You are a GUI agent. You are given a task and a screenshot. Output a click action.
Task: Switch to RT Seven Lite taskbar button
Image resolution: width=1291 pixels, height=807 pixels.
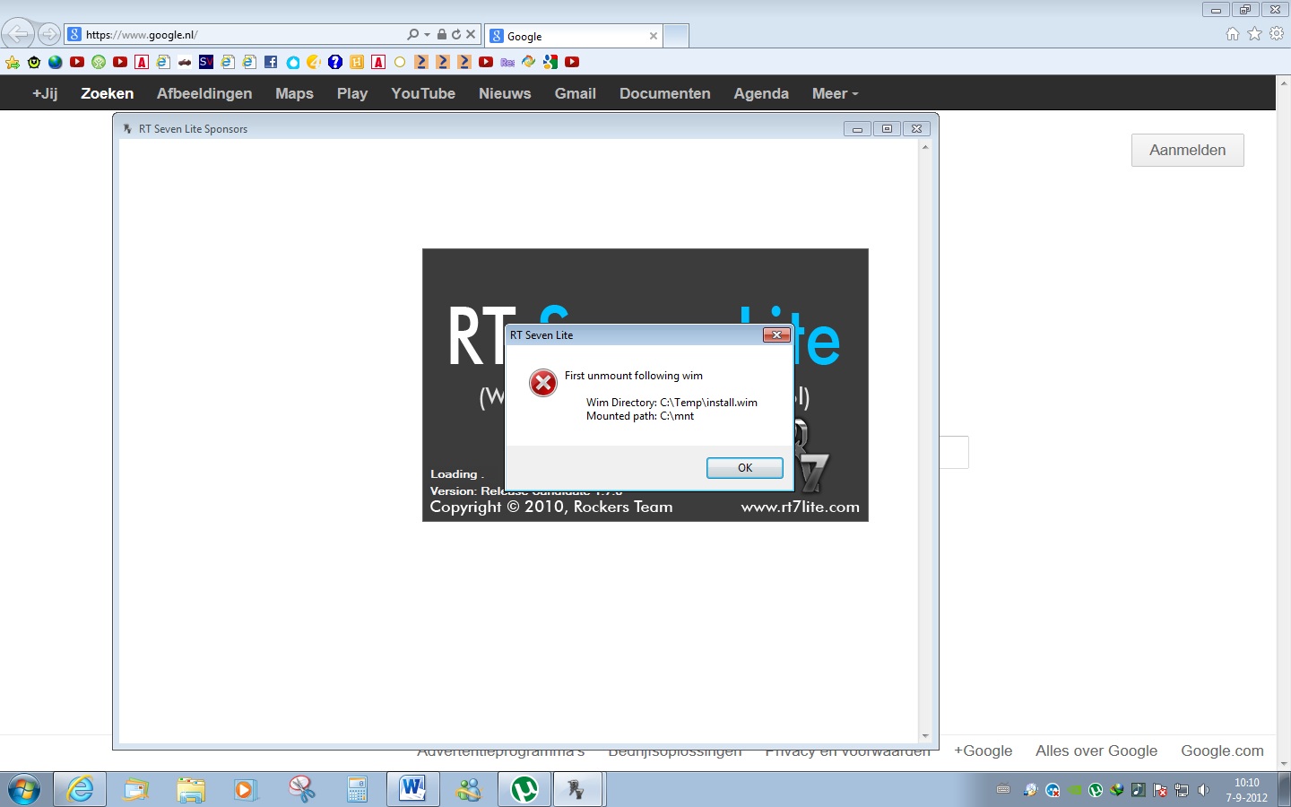[x=578, y=790]
